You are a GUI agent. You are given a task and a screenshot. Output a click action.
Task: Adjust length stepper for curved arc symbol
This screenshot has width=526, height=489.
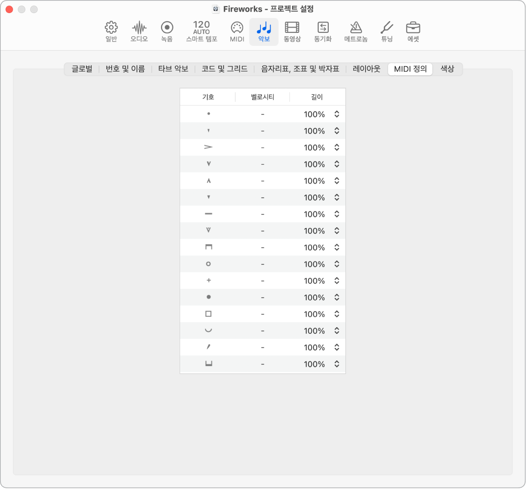(x=337, y=330)
